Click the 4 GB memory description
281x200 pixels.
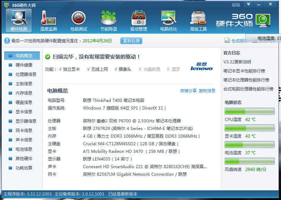click(x=142, y=136)
